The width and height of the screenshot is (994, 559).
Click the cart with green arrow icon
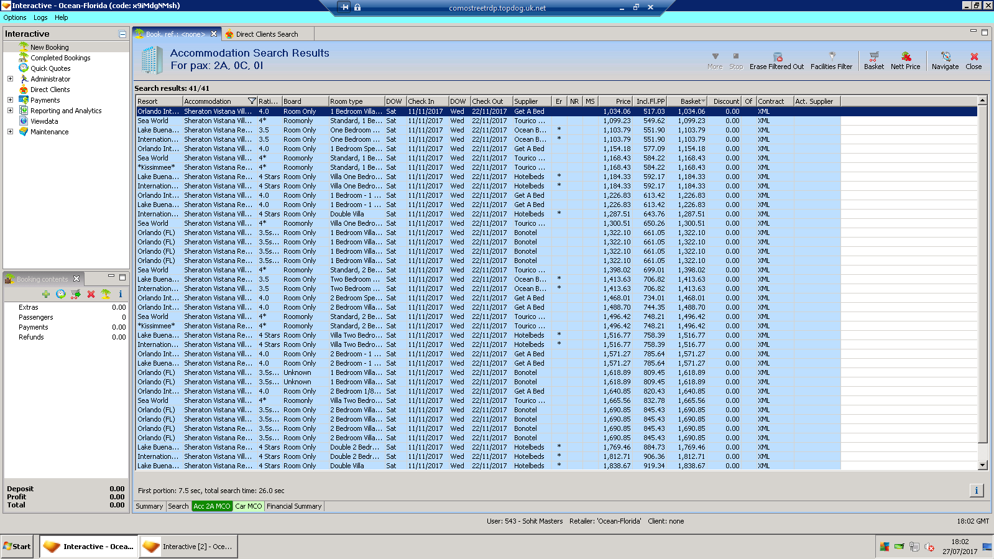tap(76, 294)
